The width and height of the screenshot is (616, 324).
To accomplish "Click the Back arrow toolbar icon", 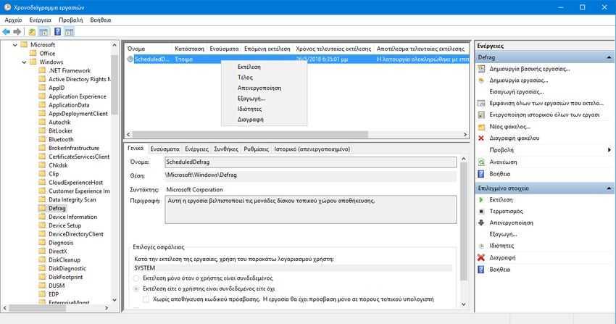I will tap(7, 32).
